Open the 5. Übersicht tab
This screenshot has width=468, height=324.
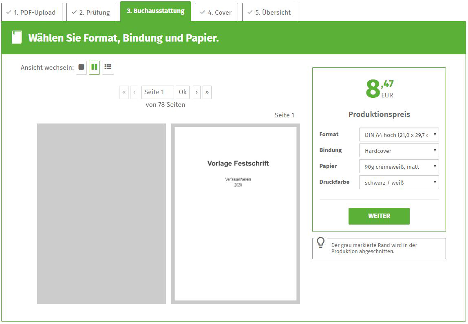tap(269, 12)
